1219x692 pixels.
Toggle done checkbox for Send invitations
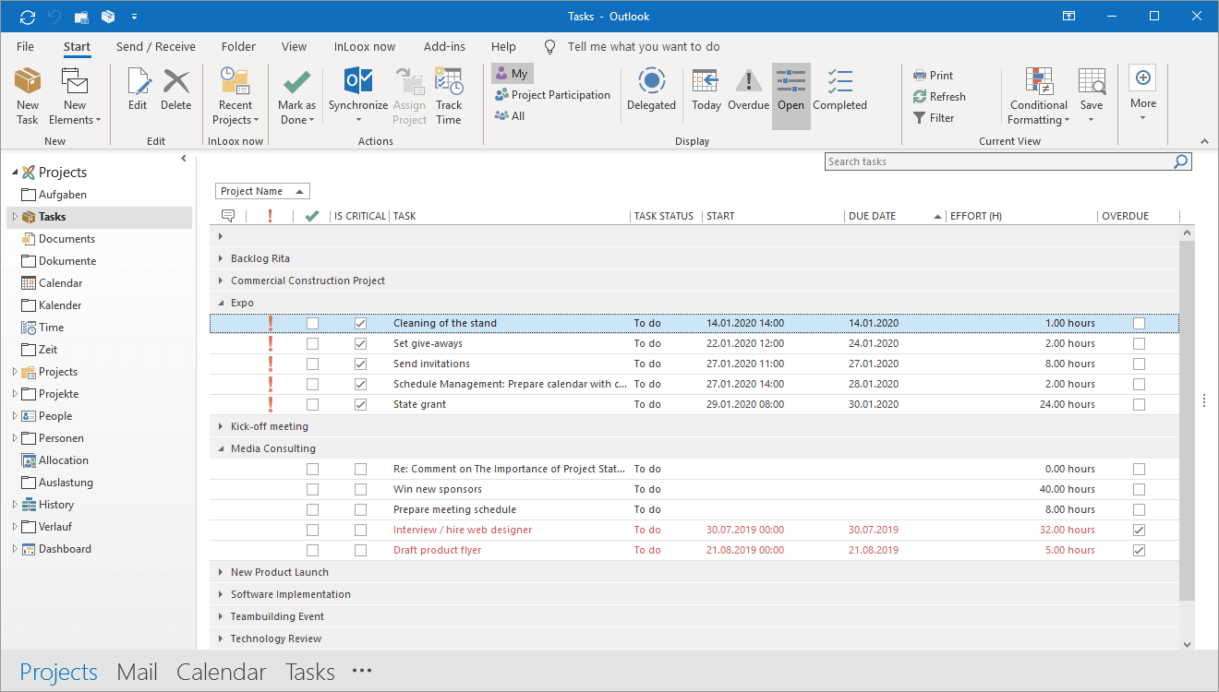(x=312, y=364)
